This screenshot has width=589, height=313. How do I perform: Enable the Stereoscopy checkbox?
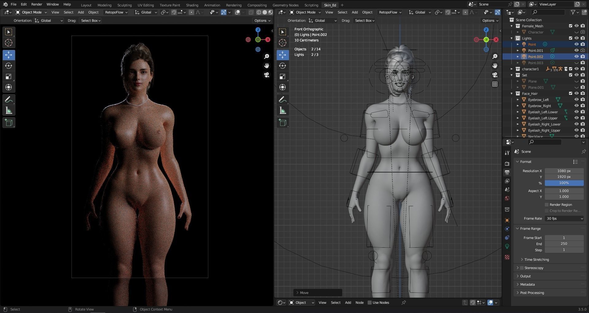click(x=522, y=268)
